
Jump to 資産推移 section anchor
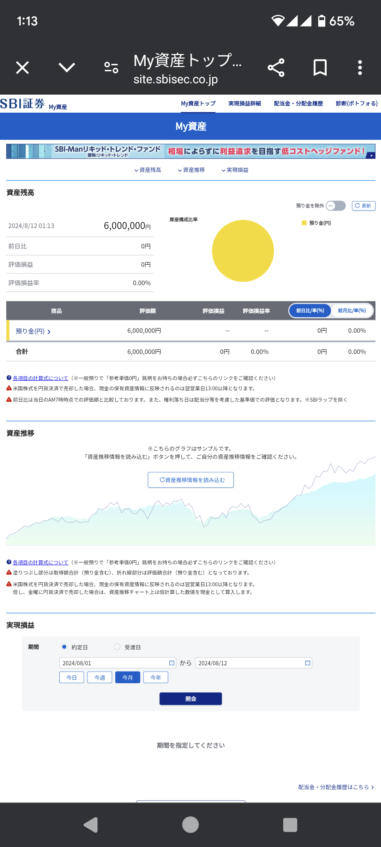[x=191, y=170]
